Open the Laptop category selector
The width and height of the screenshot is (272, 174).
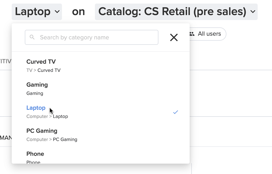click(36, 11)
